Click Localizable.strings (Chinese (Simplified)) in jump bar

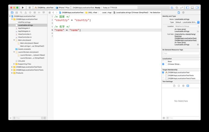pyautogui.click(x=131, y=12)
